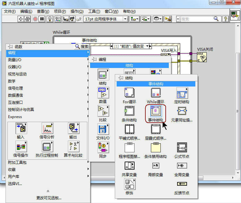Select the 数学 palette category
This screenshot has width=241, height=203.
[x=12, y=81]
